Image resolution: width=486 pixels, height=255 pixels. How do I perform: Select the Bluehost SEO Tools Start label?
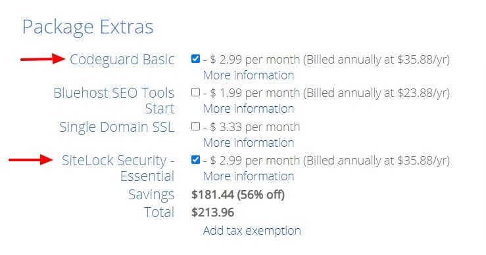click(114, 101)
